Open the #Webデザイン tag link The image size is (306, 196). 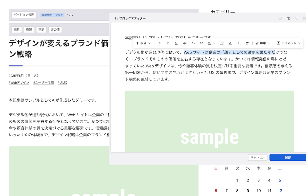(x=19, y=83)
